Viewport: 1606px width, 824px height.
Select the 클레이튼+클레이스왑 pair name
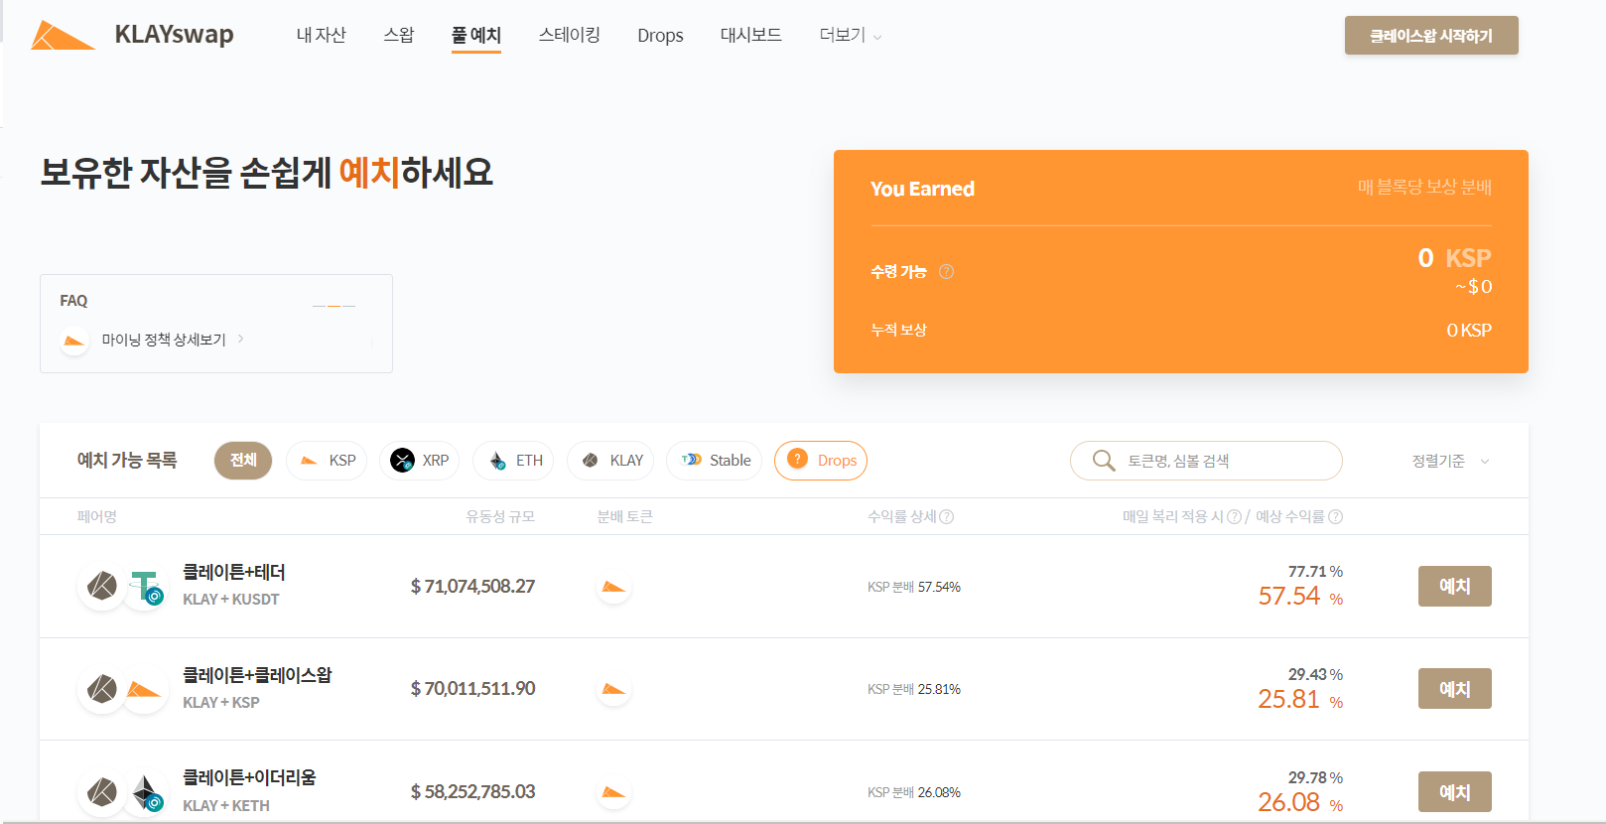257,675
